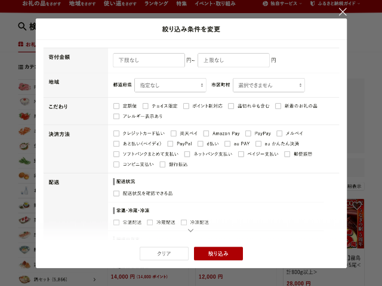The height and width of the screenshot is (286, 382).
Task: Click the meat category icon in the sidebar
Action: 24,86
